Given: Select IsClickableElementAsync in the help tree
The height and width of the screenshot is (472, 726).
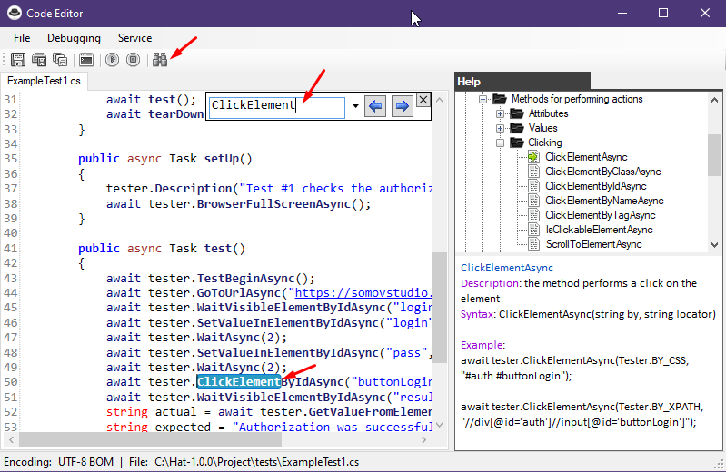Looking at the screenshot, I should [x=598, y=230].
